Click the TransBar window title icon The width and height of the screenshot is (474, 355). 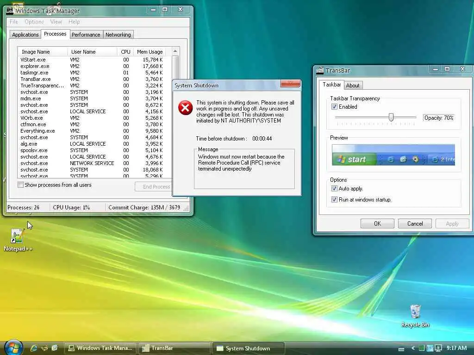pos(320,70)
